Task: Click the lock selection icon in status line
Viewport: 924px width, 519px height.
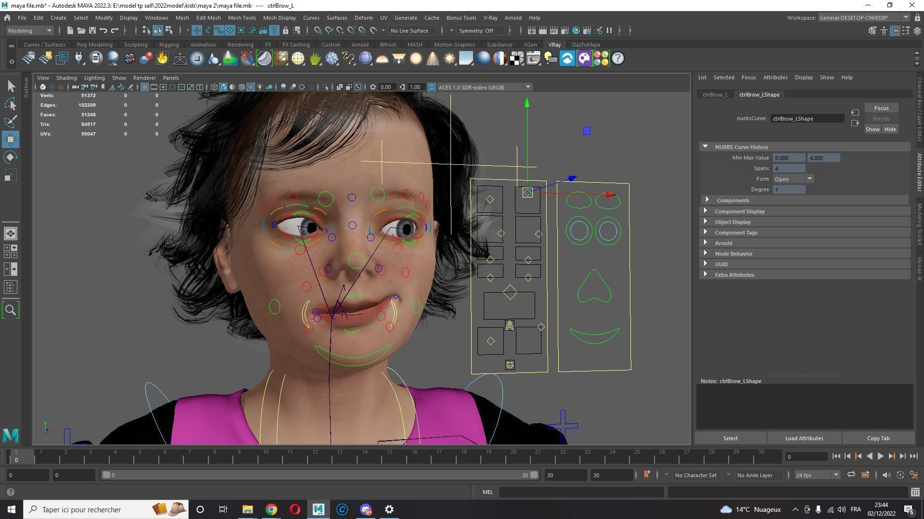Action: 285,31
